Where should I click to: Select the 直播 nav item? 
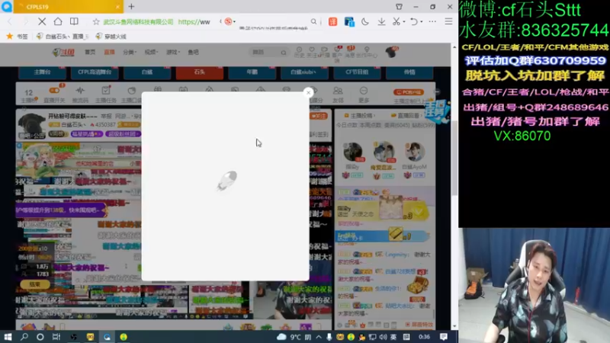click(x=109, y=52)
